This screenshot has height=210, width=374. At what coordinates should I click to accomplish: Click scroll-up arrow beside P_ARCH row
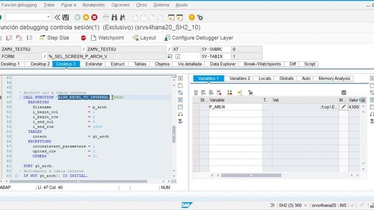point(363,106)
